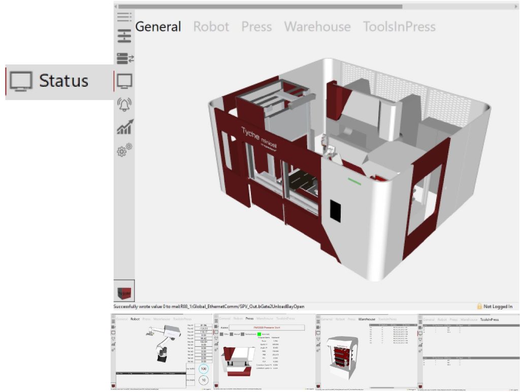
Task: Open the statistics chart icon
Action: [124, 127]
